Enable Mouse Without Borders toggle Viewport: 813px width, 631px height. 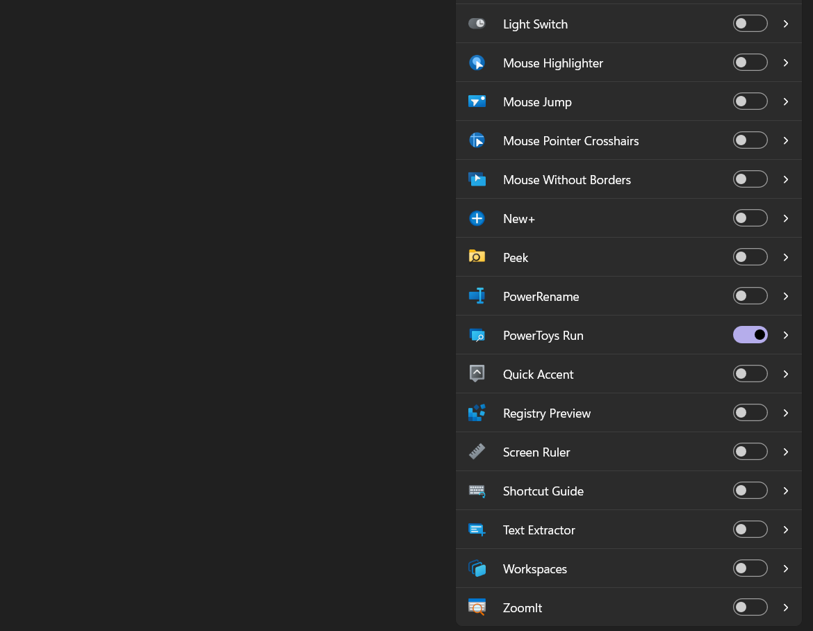(750, 179)
